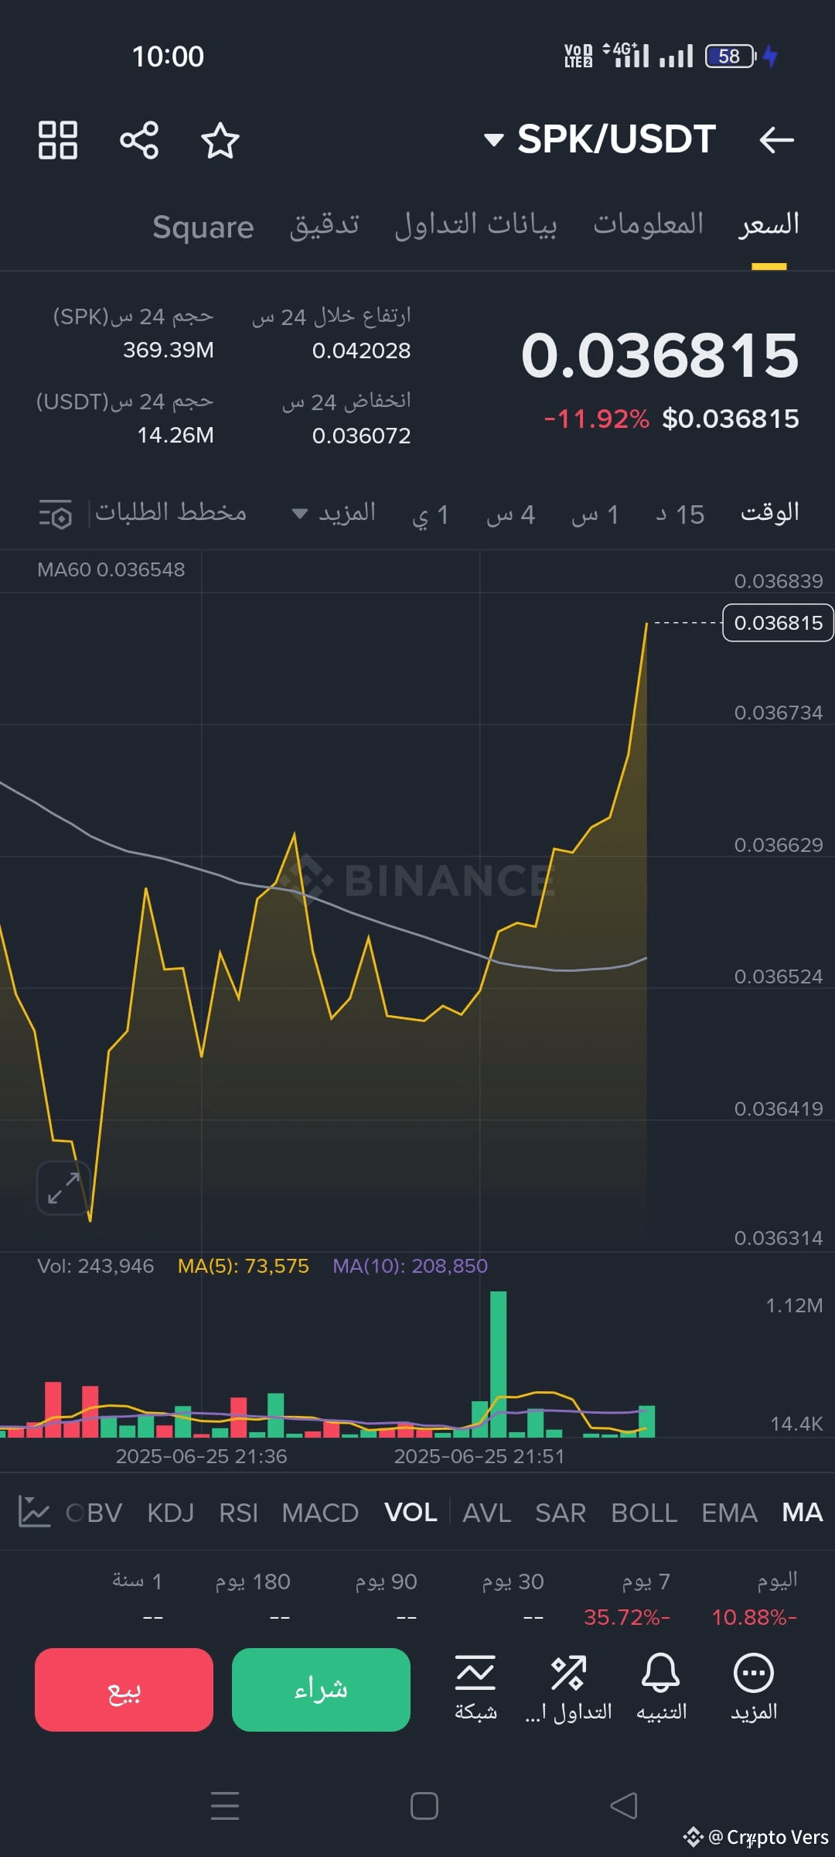
Task: Select the 1 س timeframe
Action: pos(595,515)
